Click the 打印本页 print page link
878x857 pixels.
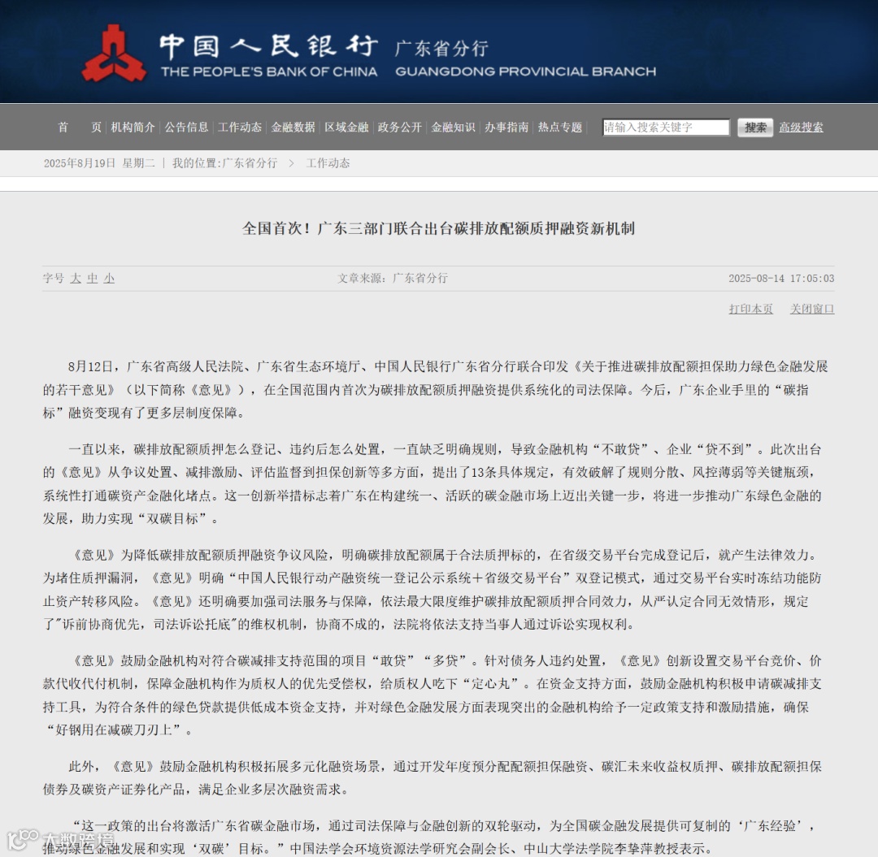coord(751,309)
